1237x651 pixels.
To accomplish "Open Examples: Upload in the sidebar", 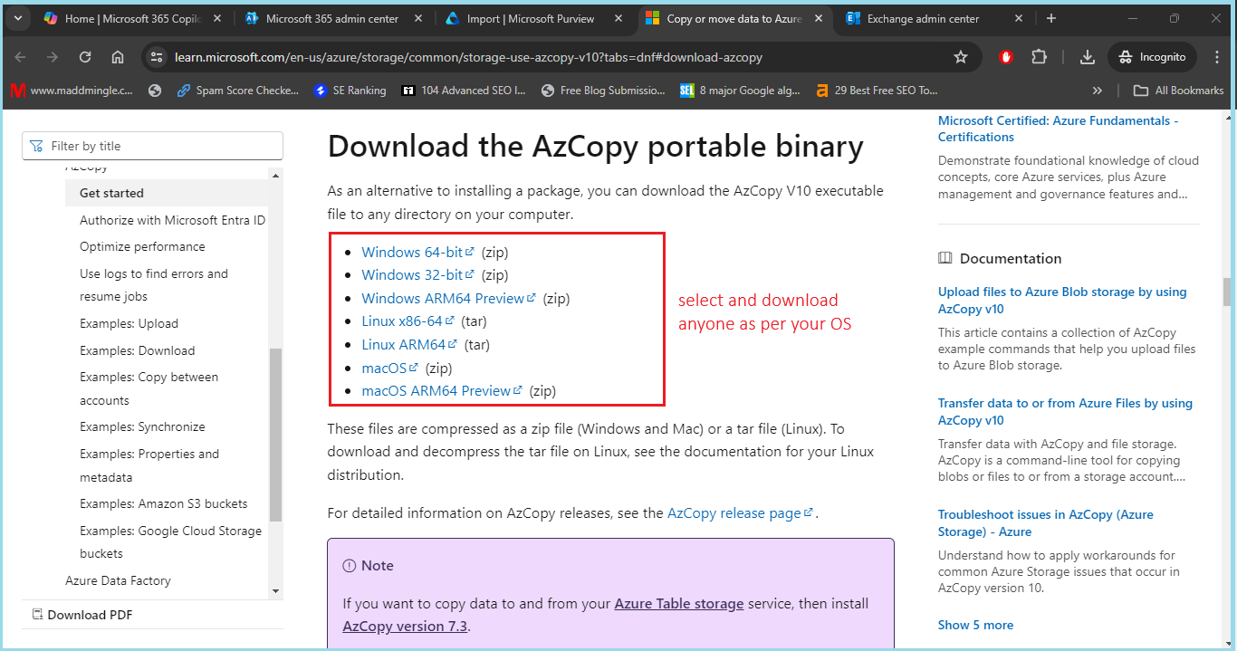I will (129, 323).
